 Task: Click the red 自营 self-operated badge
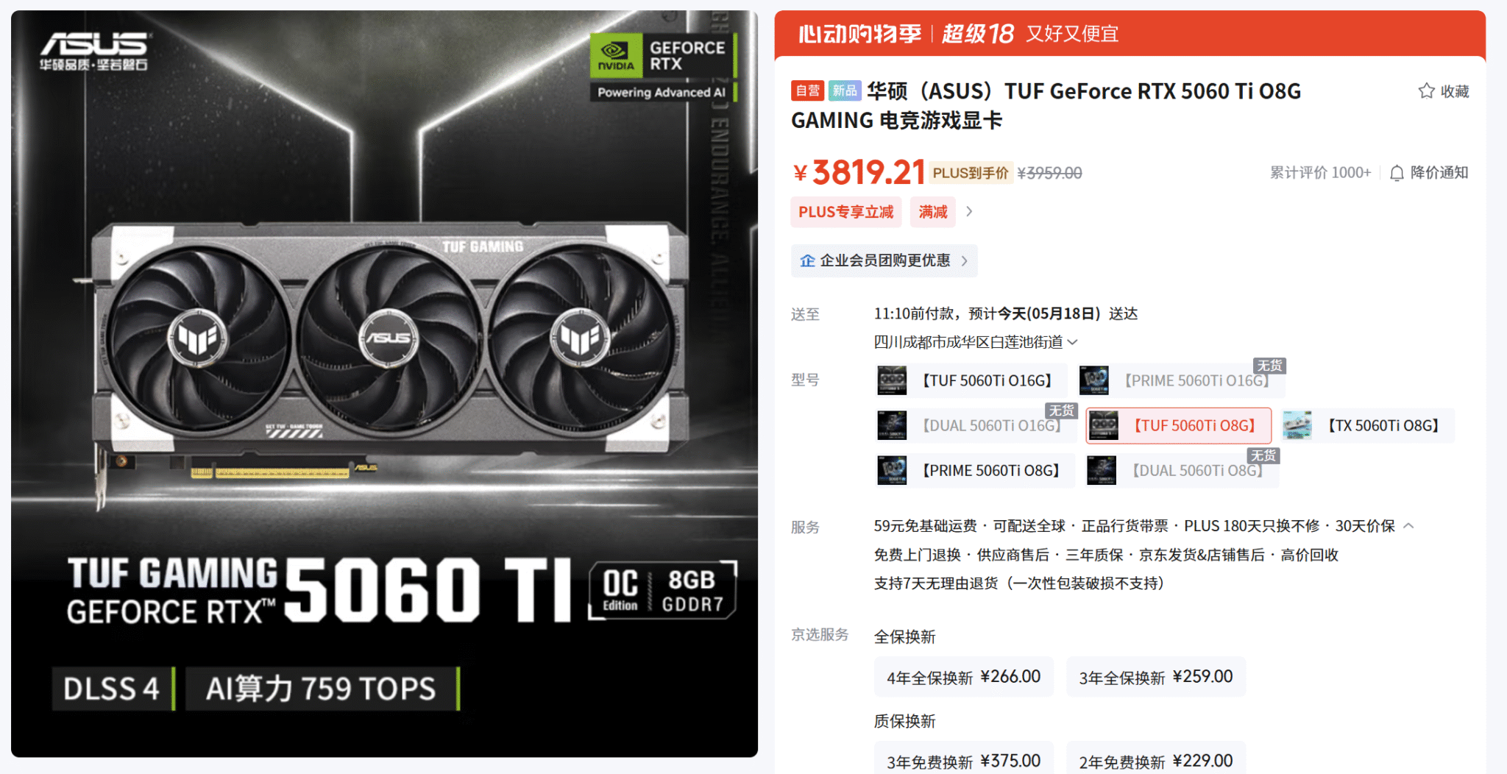click(807, 90)
